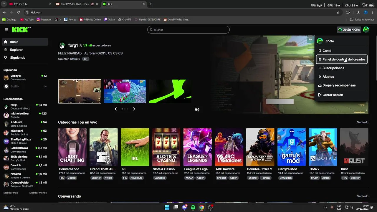Open Panel de control del creador

click(x=342, y=59)
